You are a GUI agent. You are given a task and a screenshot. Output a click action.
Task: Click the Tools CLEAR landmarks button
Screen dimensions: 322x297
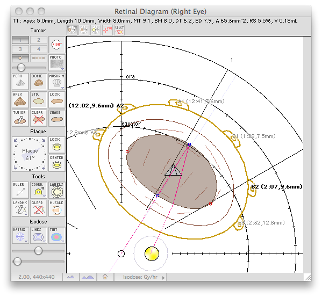click(x=39, y=208)
